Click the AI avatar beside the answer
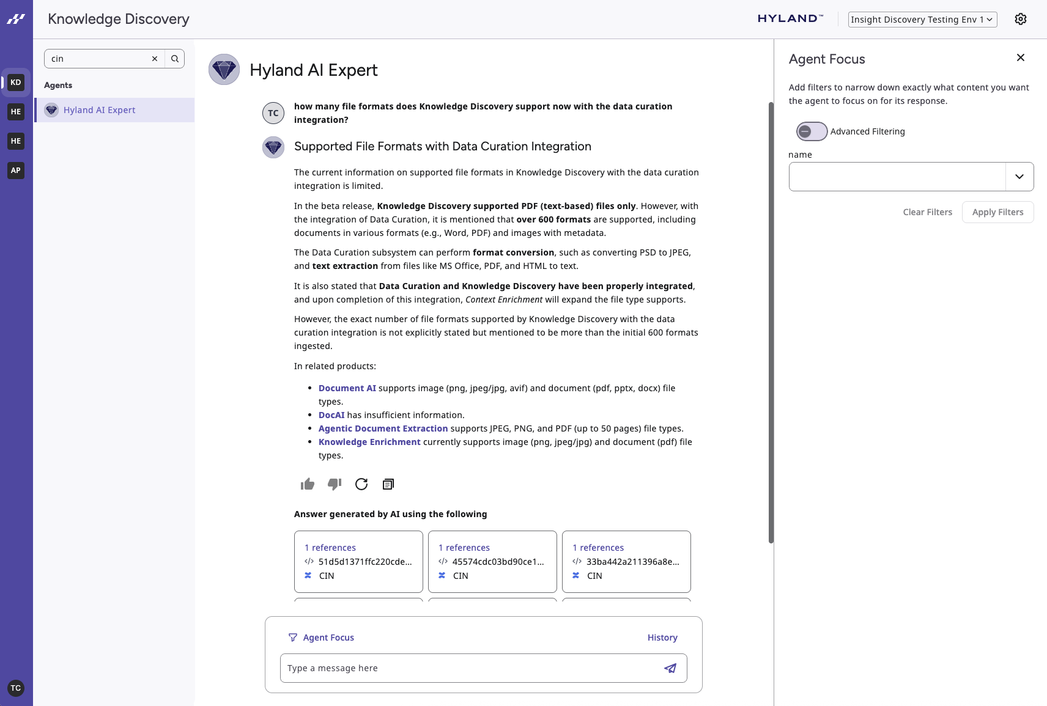Image resolution: width=1047 pixels, height=706 pixels. (273, 147)
